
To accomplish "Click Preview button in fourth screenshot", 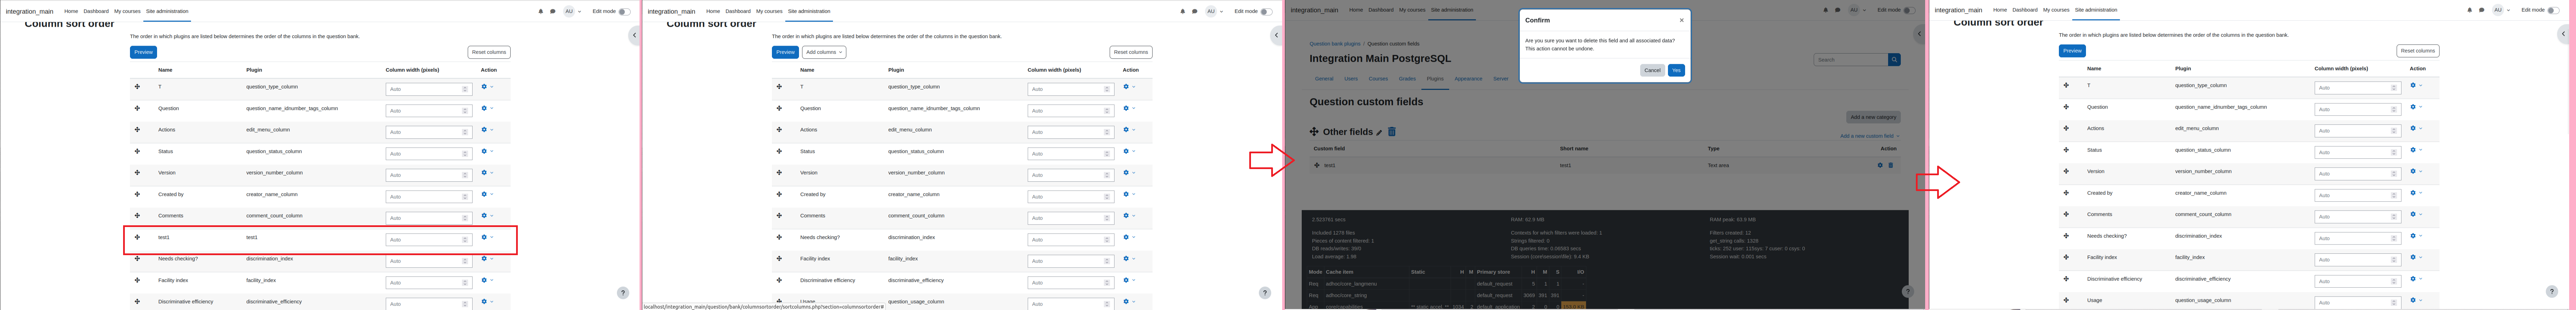I will click(2072, 51).
